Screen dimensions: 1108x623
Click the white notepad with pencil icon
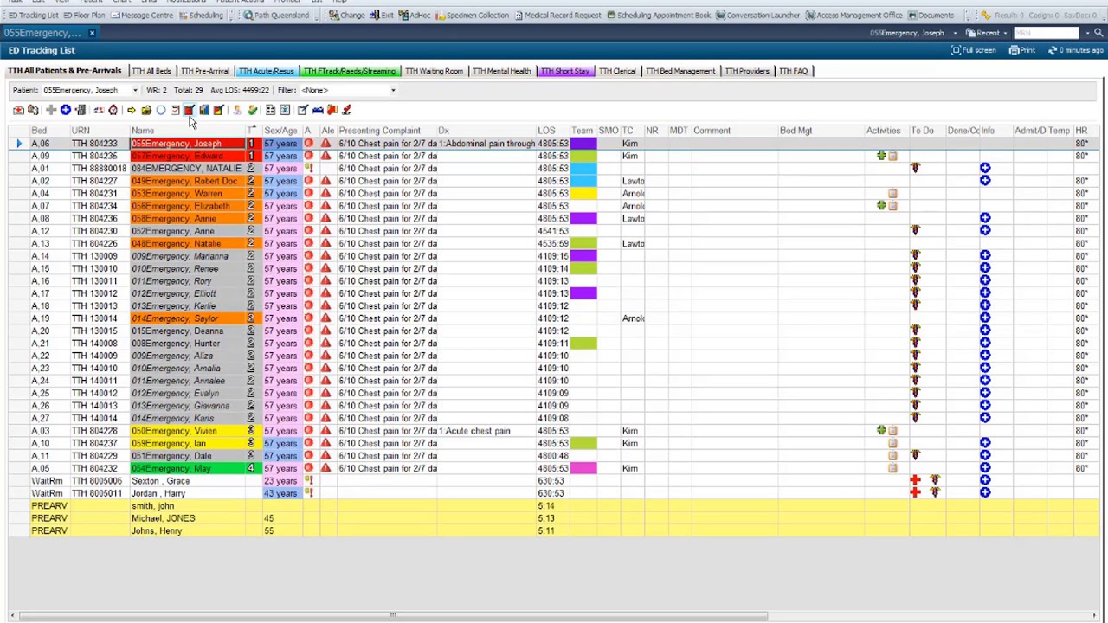[x=302, y=110]
